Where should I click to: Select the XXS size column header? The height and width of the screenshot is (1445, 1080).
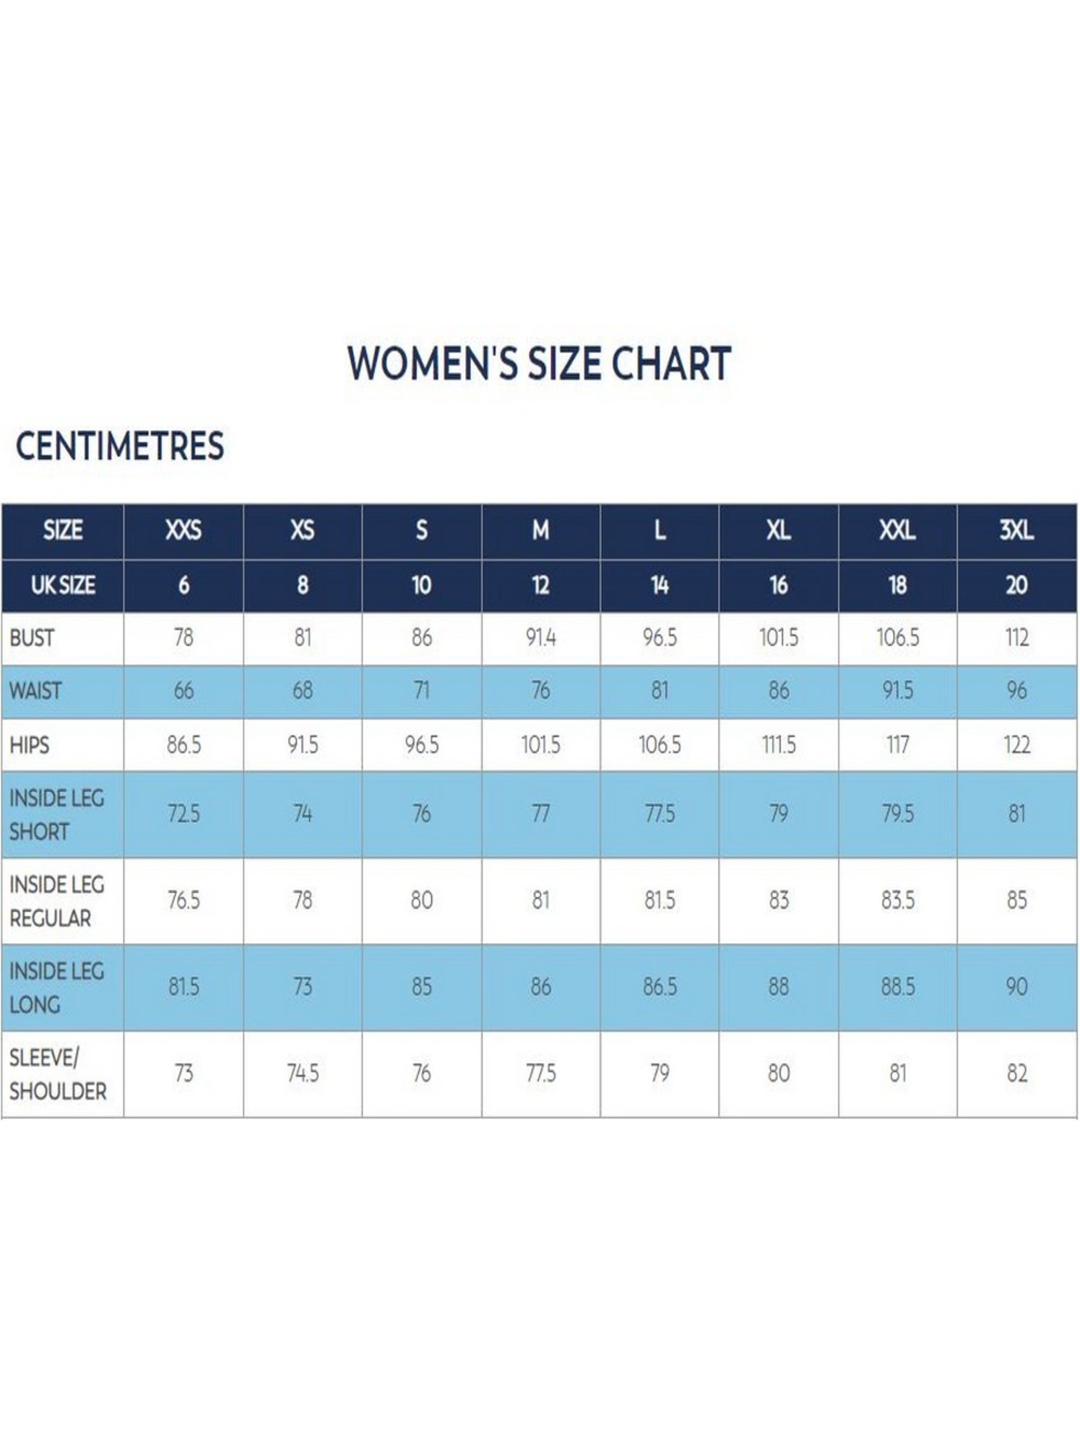point(183,532)
